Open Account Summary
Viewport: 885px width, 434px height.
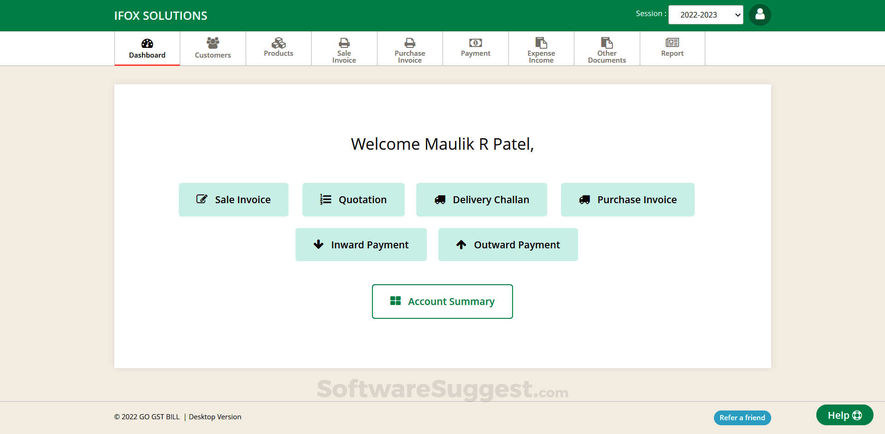[442, 301]
